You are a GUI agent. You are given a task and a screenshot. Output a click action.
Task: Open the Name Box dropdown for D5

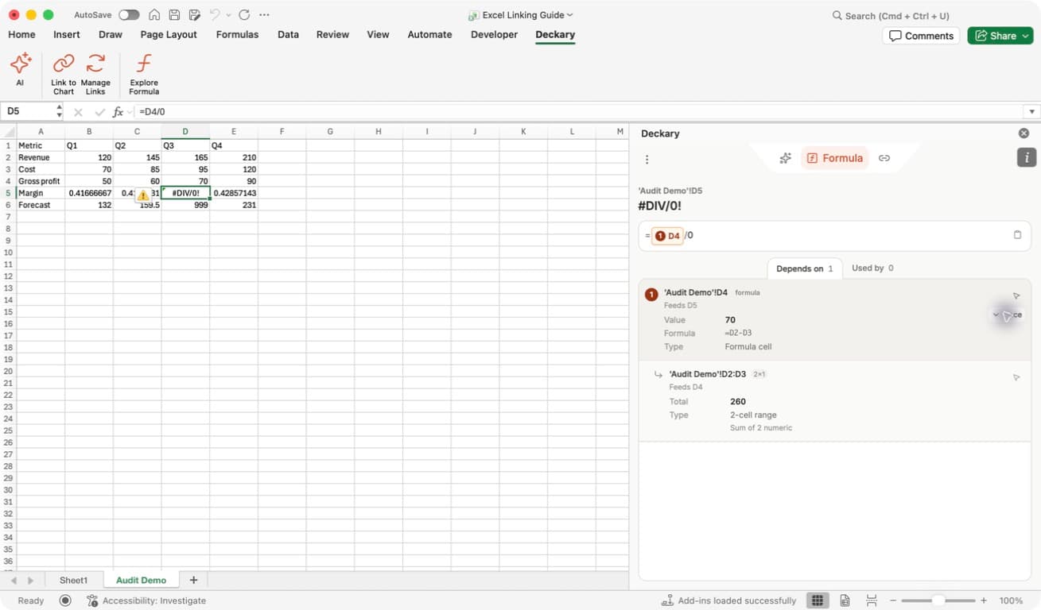pyautogui.click(x=59, y=112)
